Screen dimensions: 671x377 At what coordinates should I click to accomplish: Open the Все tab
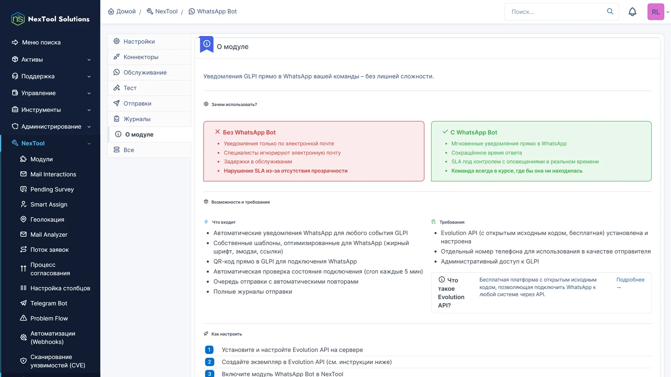(149, 150)
